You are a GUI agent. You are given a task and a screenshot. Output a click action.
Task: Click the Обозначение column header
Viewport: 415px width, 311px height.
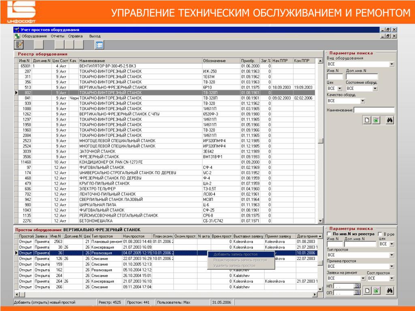221,61
